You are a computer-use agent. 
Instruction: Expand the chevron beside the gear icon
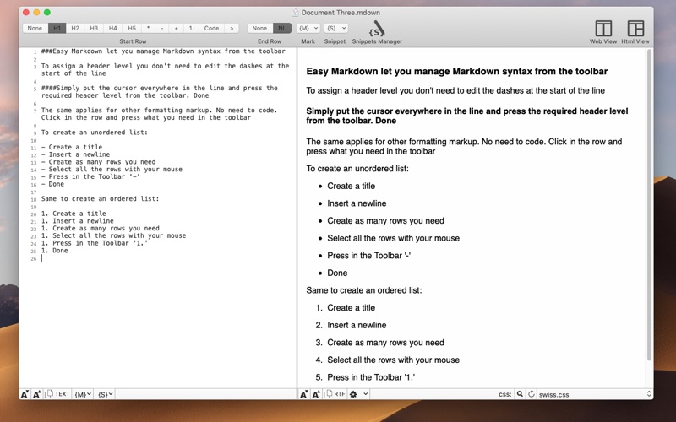(x=365, y=394)
